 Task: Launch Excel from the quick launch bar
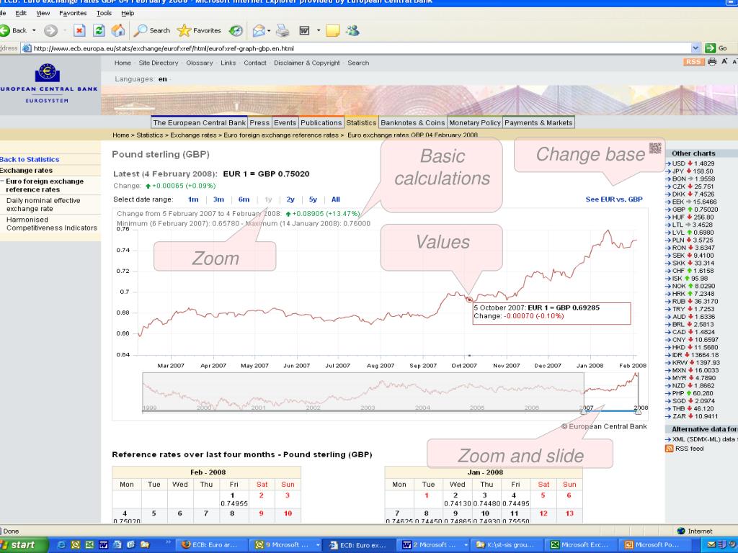89,544
